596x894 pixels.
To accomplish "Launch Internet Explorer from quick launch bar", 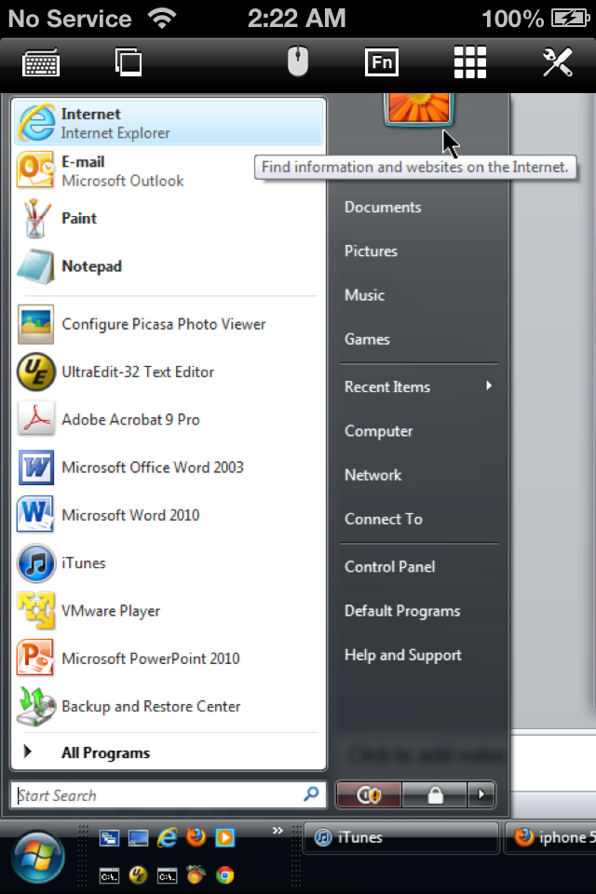I will [167, 837].
